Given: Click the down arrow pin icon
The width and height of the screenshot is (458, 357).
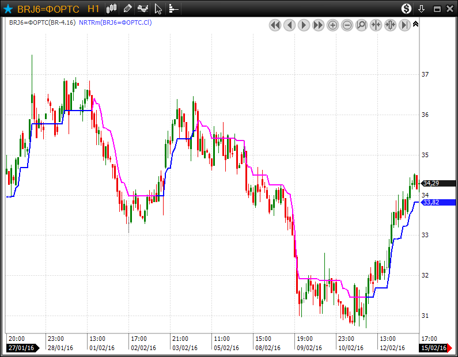Looking at the screenshot, I should pos(421,9).
